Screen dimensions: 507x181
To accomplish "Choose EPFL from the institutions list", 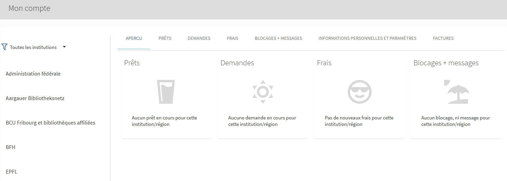I will [11, 172].
